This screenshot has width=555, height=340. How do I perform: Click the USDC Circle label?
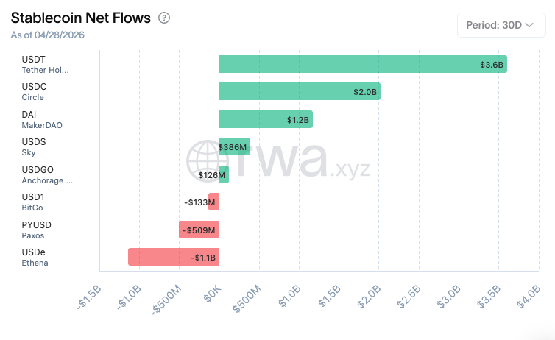[37, 91]
